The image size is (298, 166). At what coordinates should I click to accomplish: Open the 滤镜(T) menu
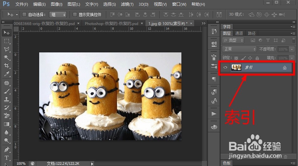127,4
